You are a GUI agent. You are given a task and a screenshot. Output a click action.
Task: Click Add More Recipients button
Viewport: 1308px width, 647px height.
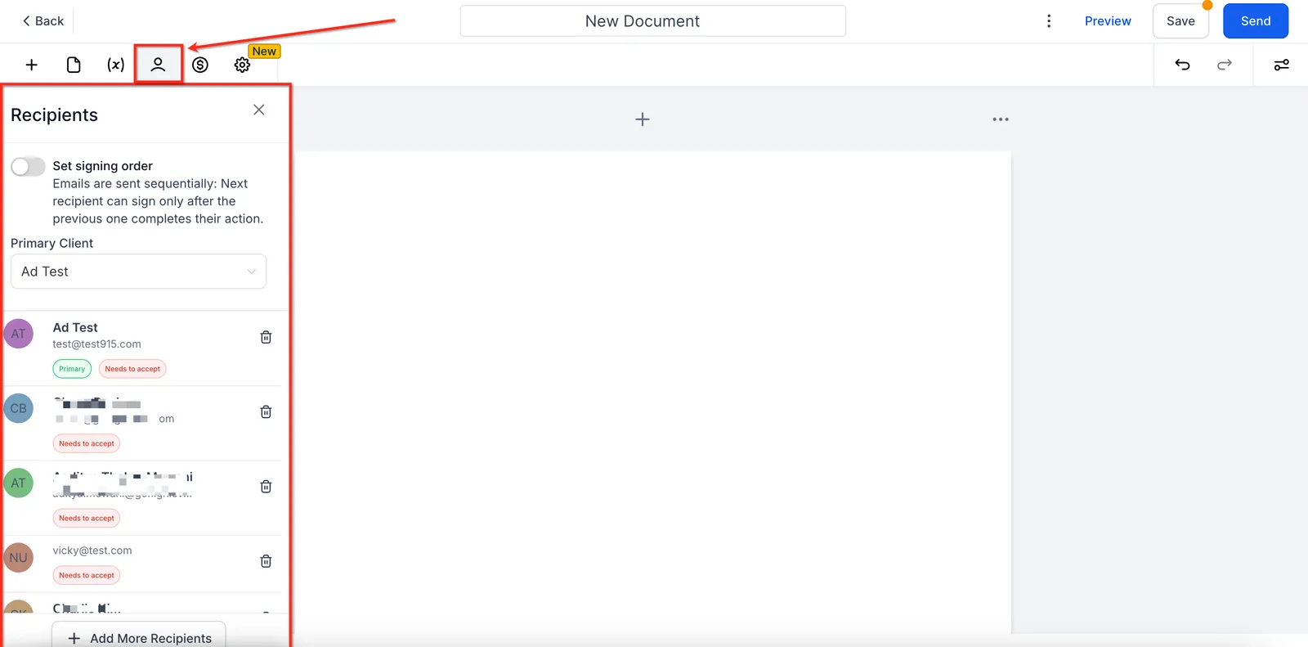click(x=139, y=637)
